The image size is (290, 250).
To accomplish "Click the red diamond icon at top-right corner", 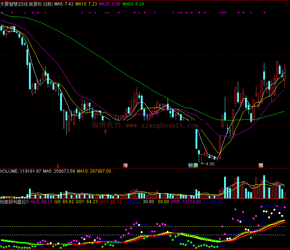I will 286,4.
